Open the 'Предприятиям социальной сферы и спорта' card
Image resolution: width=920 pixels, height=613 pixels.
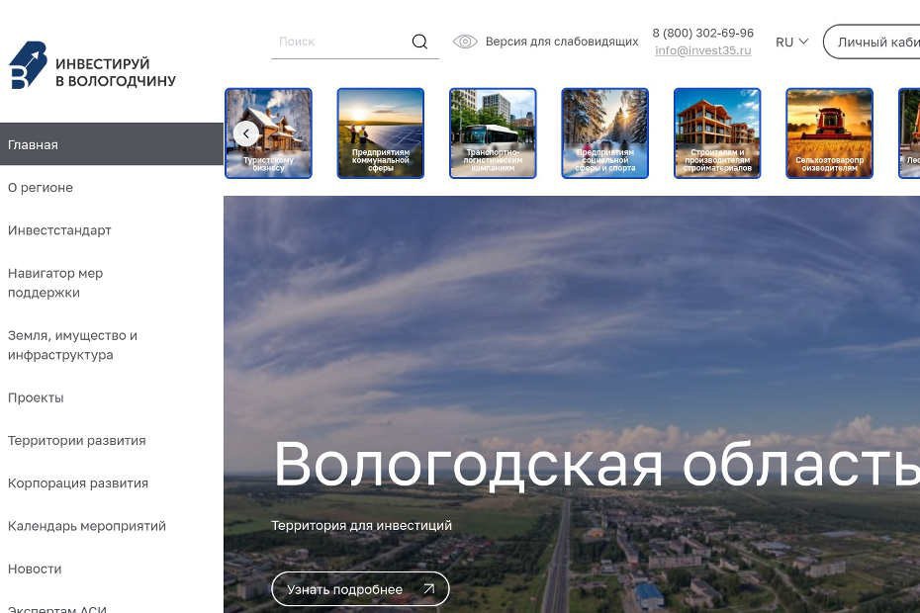click(604, 132)
